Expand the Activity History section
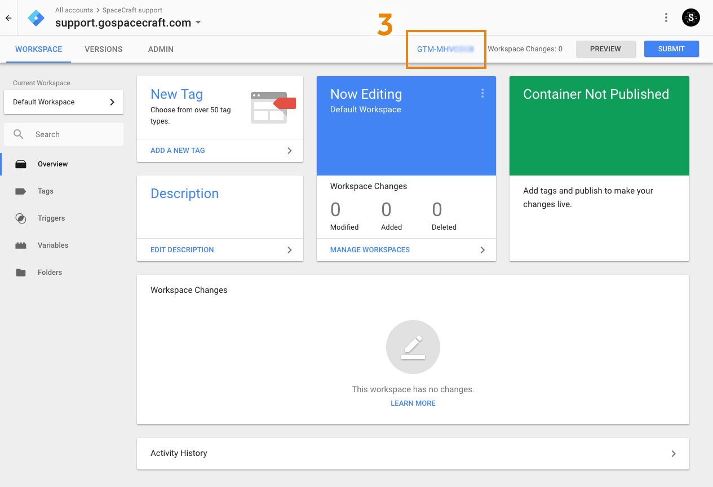This screenshot has width=713, height=487. pos(413,454)
